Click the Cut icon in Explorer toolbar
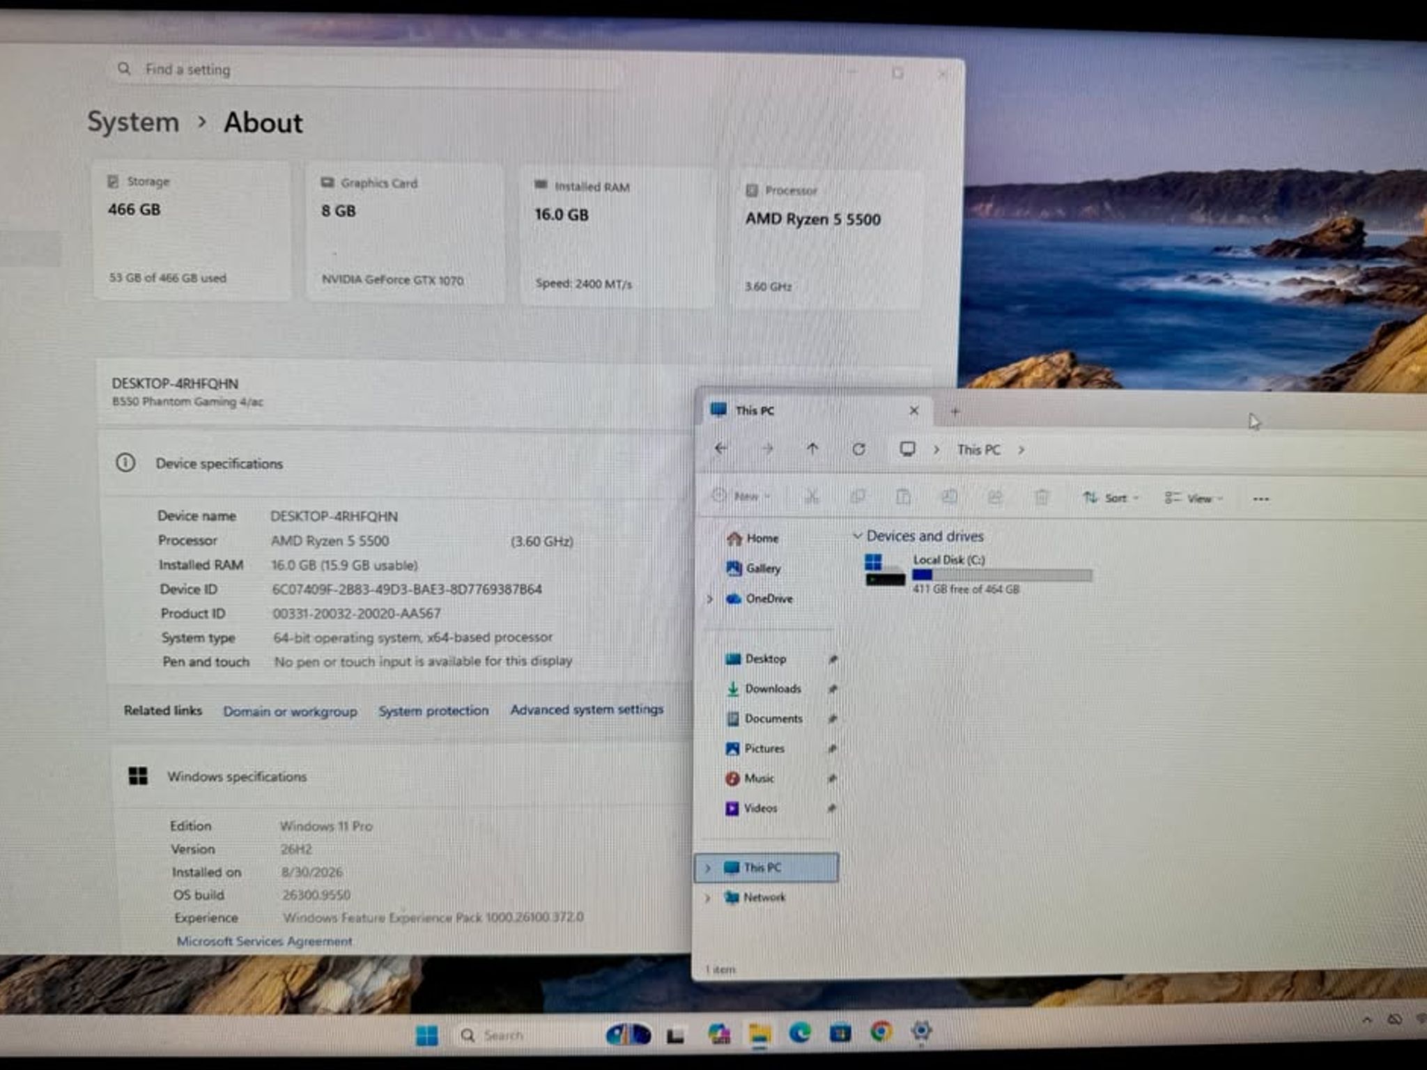This screenshot has width=1427, height=1070. 812,496
